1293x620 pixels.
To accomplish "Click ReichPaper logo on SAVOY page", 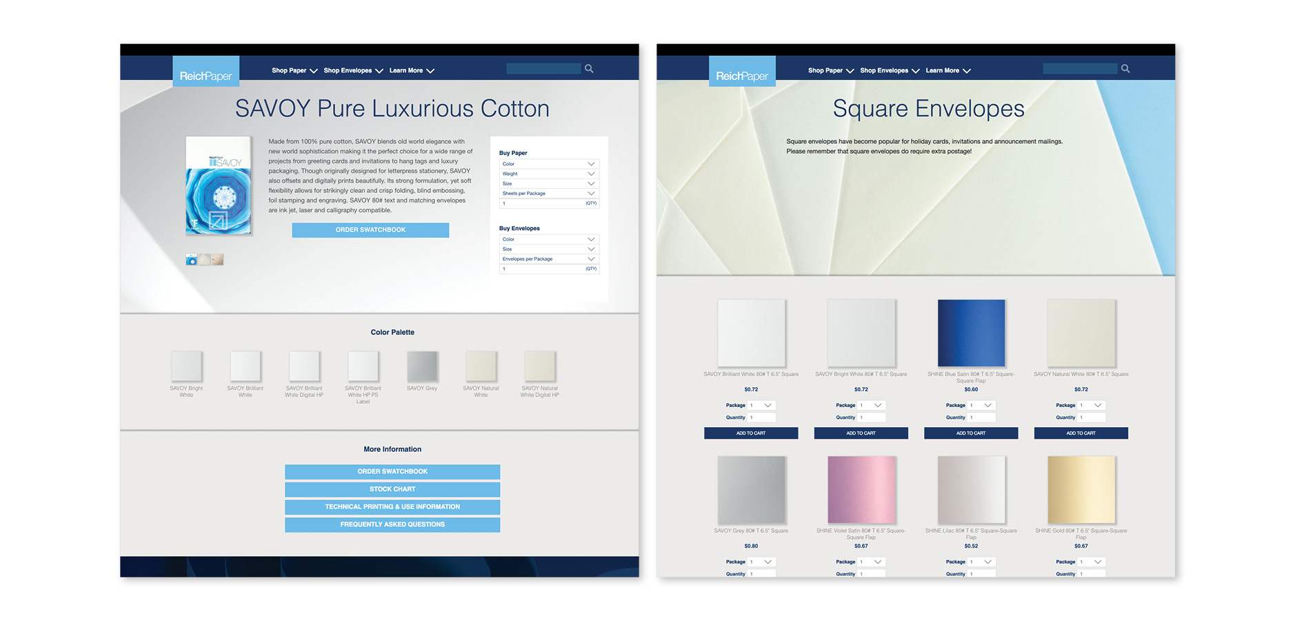I will 206,71.
